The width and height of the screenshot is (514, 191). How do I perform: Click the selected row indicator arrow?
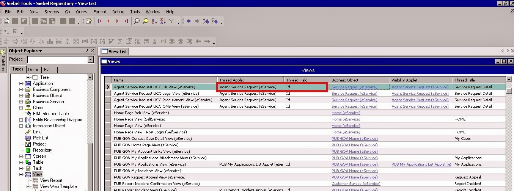click(108, 87)
